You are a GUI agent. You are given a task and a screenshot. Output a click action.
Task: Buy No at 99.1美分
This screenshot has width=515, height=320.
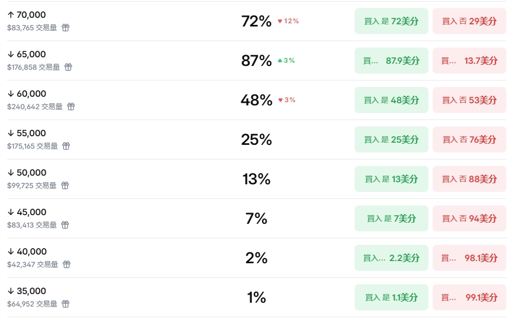click(x=469, y=297)
